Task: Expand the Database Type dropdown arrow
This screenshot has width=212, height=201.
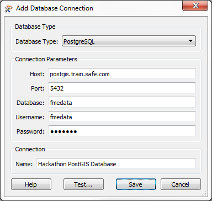Action: tap(190, 41)
